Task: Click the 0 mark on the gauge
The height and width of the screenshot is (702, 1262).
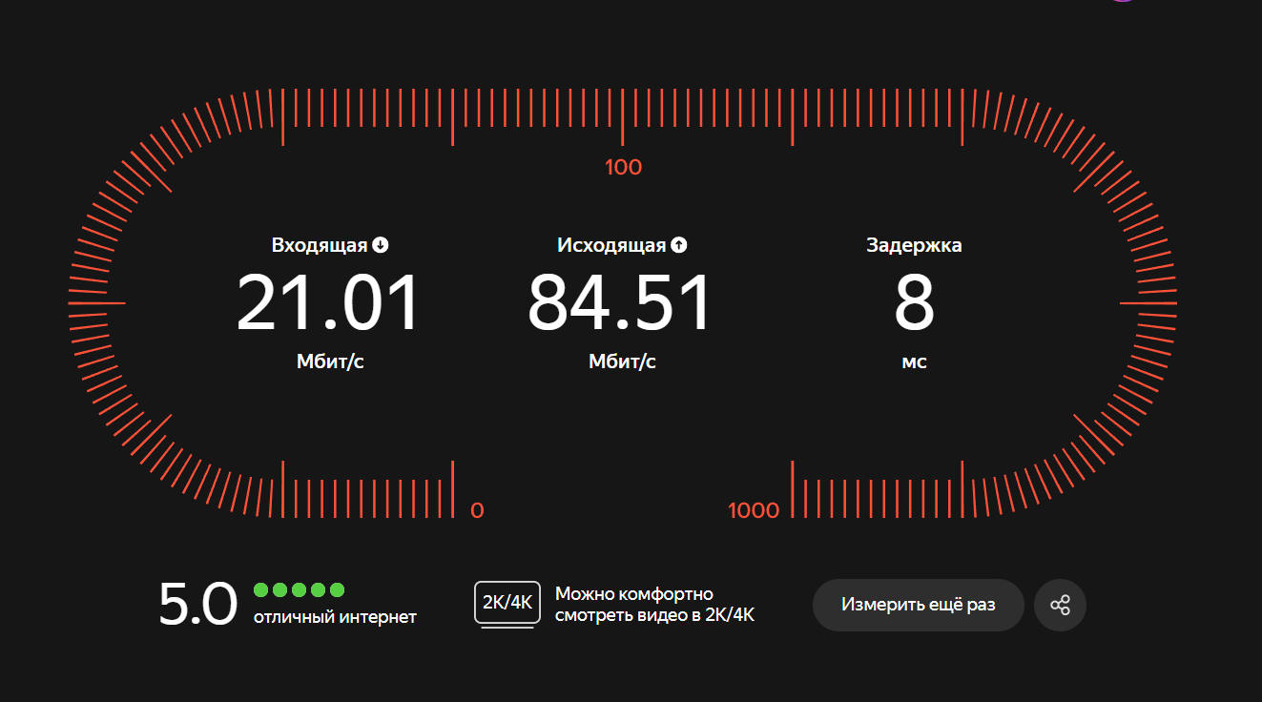Action: (x=477, y=510)
